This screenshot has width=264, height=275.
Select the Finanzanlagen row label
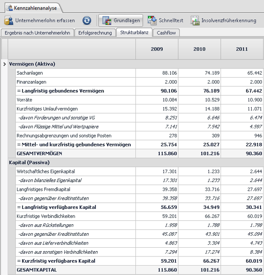[32, 82]
